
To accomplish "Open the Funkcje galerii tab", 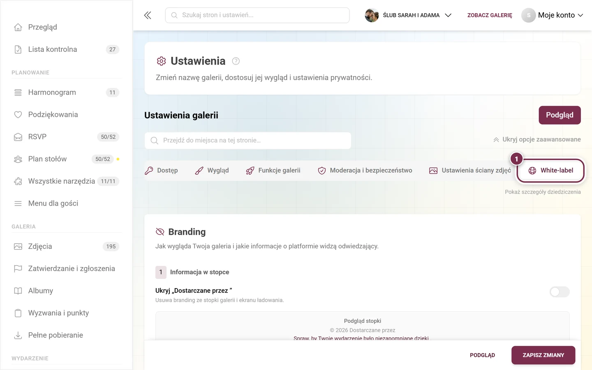I will click(273, 171).
